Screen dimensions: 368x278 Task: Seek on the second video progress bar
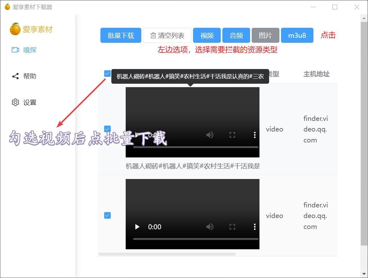pos(196,239)
